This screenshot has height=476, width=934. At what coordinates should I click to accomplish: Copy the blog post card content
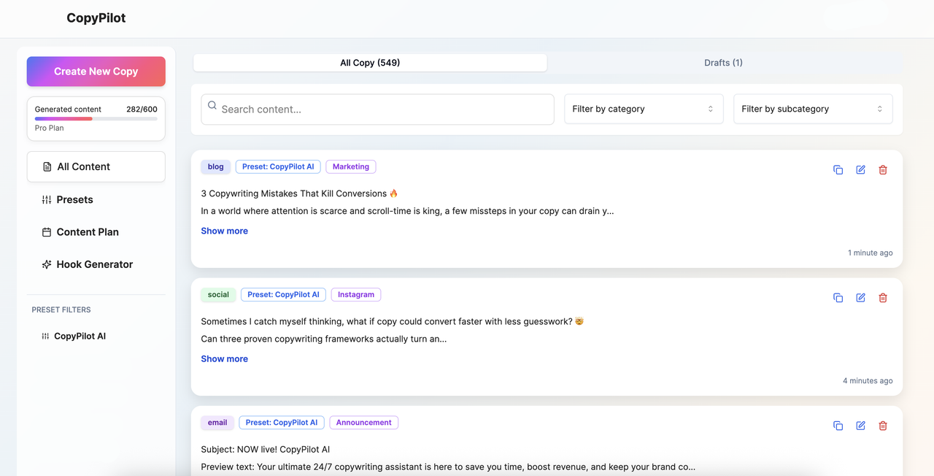pos(838,170)
